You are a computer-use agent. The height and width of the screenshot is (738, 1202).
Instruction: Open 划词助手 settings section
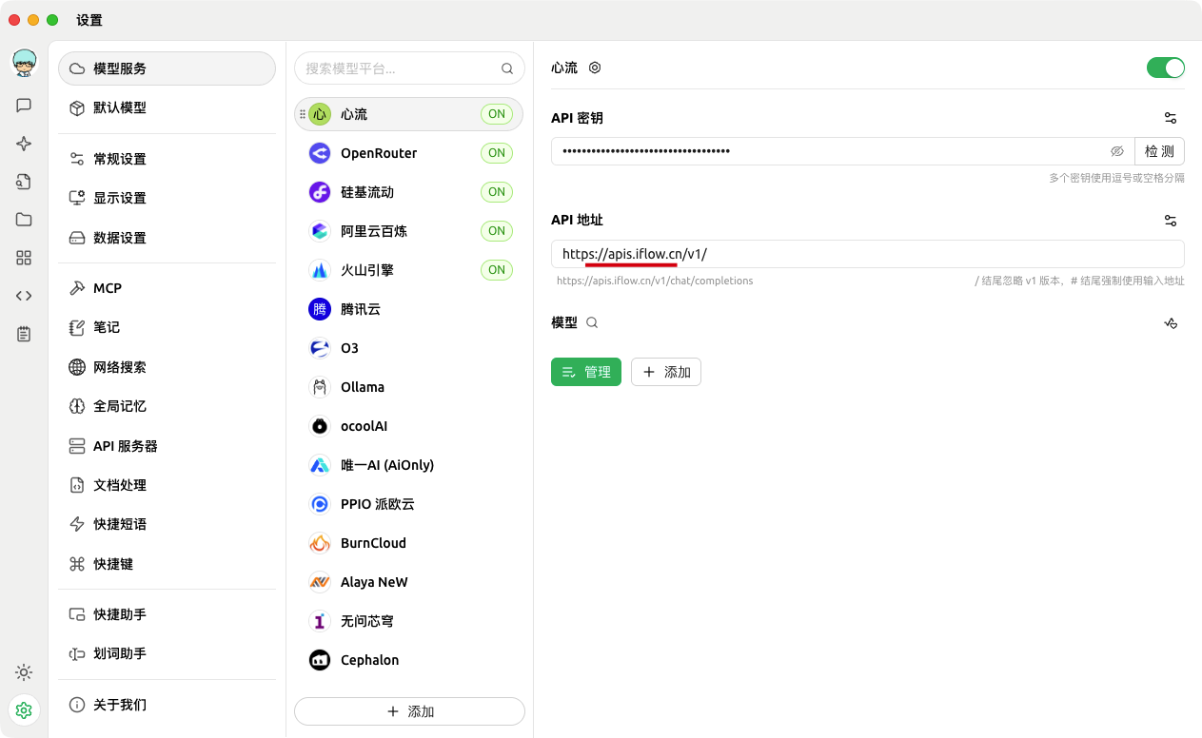[167, 653]
